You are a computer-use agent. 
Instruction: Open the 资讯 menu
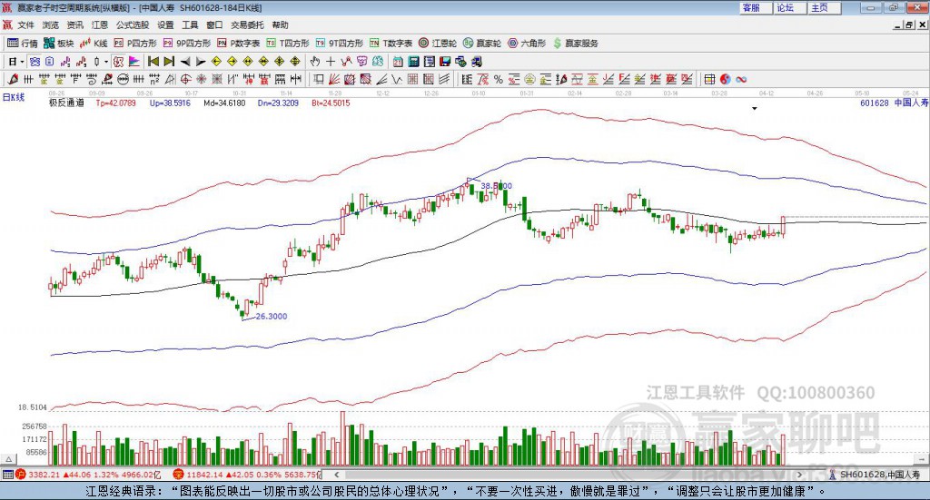click(x=74, y=25)
